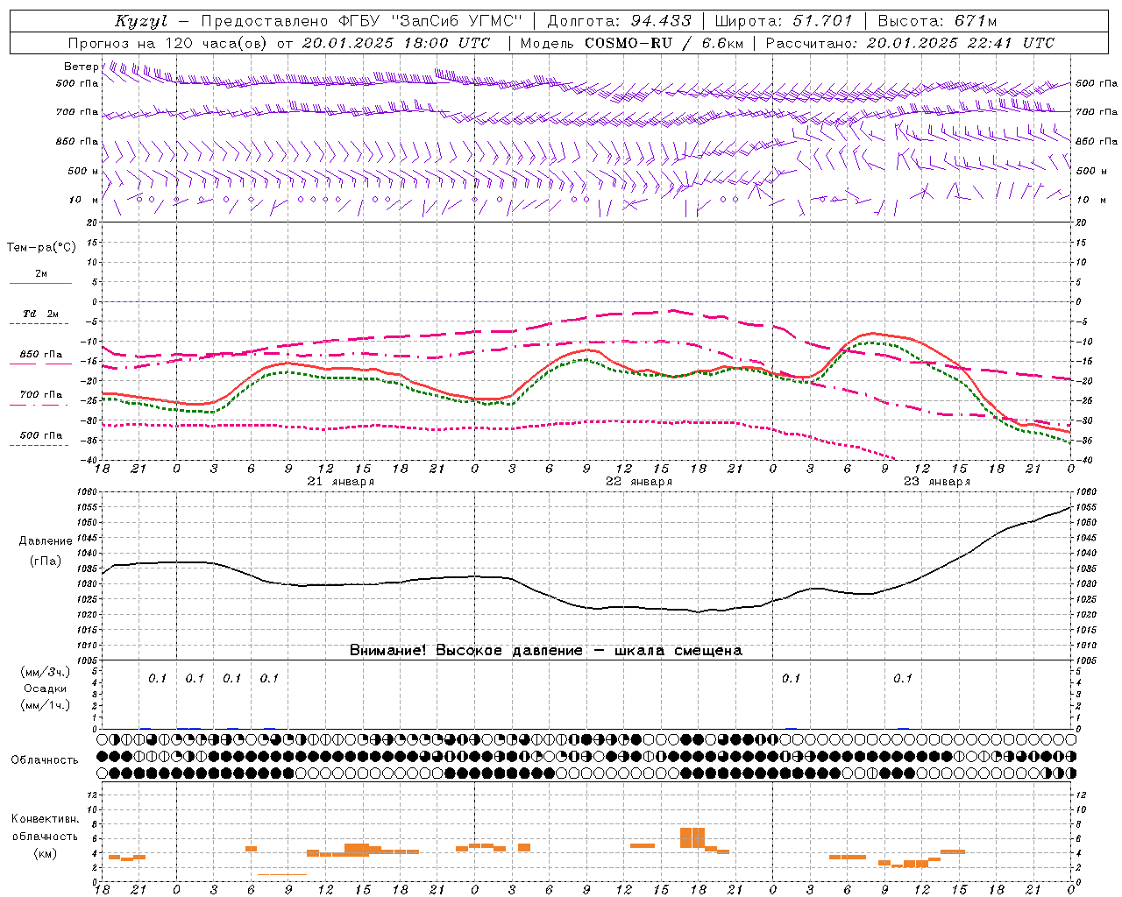Screen dimensions: 1122x897
Task: Click the "Внимание! Высокое давление — шкала смещена" warning
Action: point(545,650)
